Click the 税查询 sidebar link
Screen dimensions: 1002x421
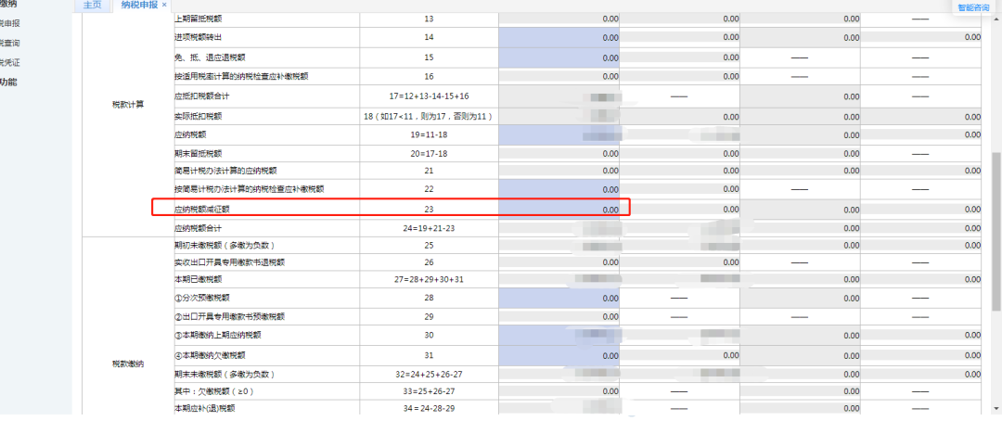click(x=9, y=43)
